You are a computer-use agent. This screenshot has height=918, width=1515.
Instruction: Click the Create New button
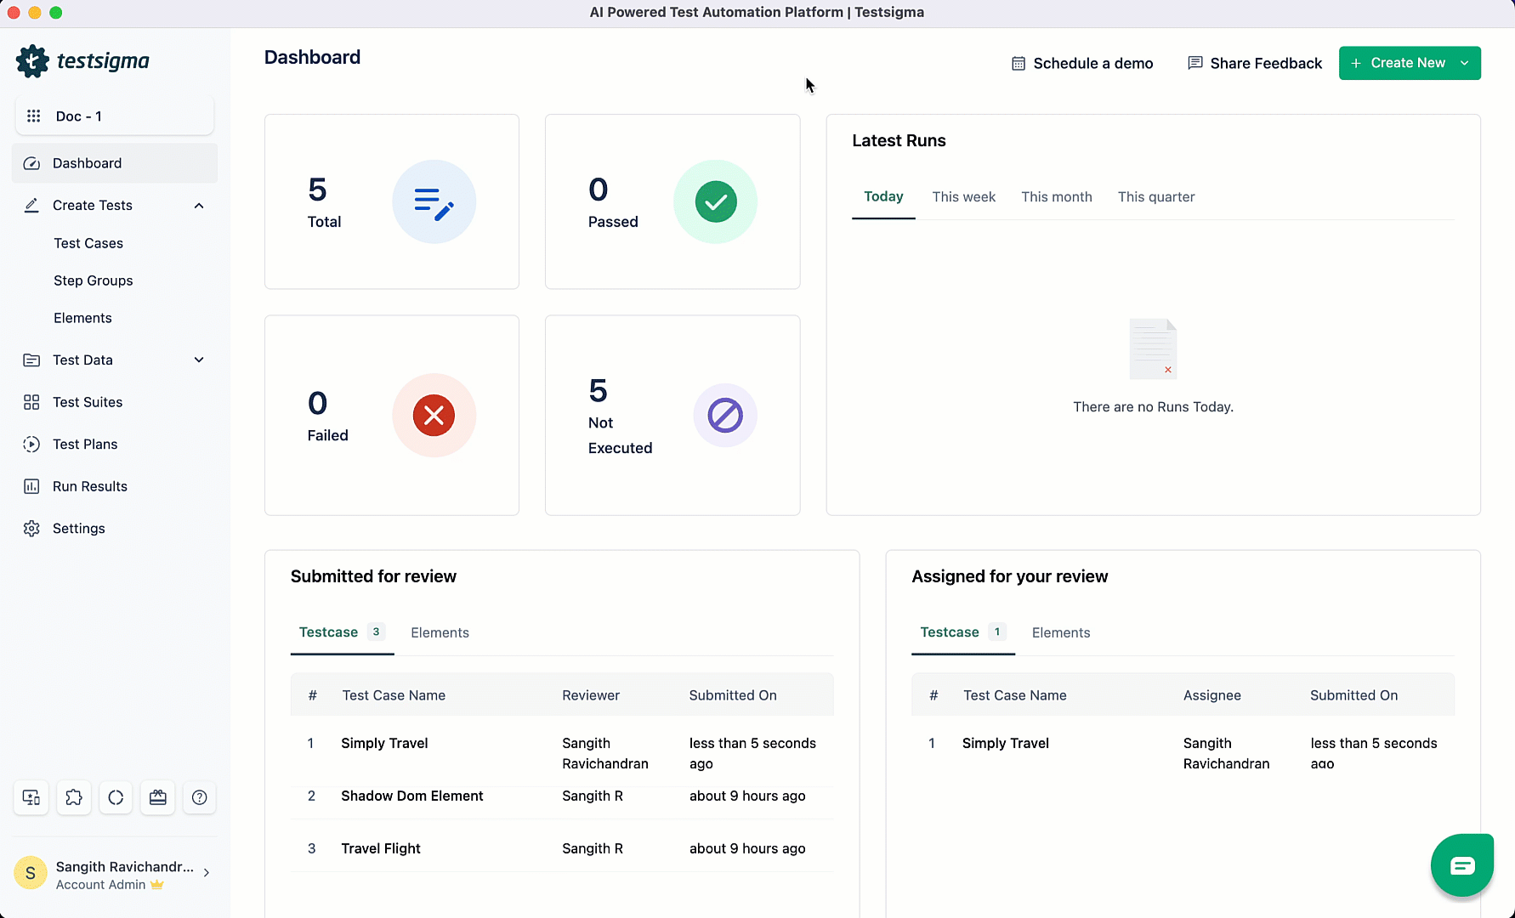click(1410, 63)
